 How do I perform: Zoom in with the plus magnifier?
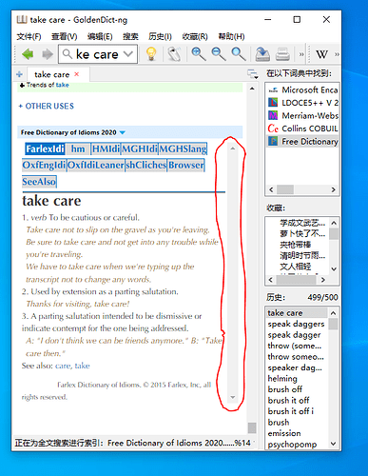coord(199,54)
